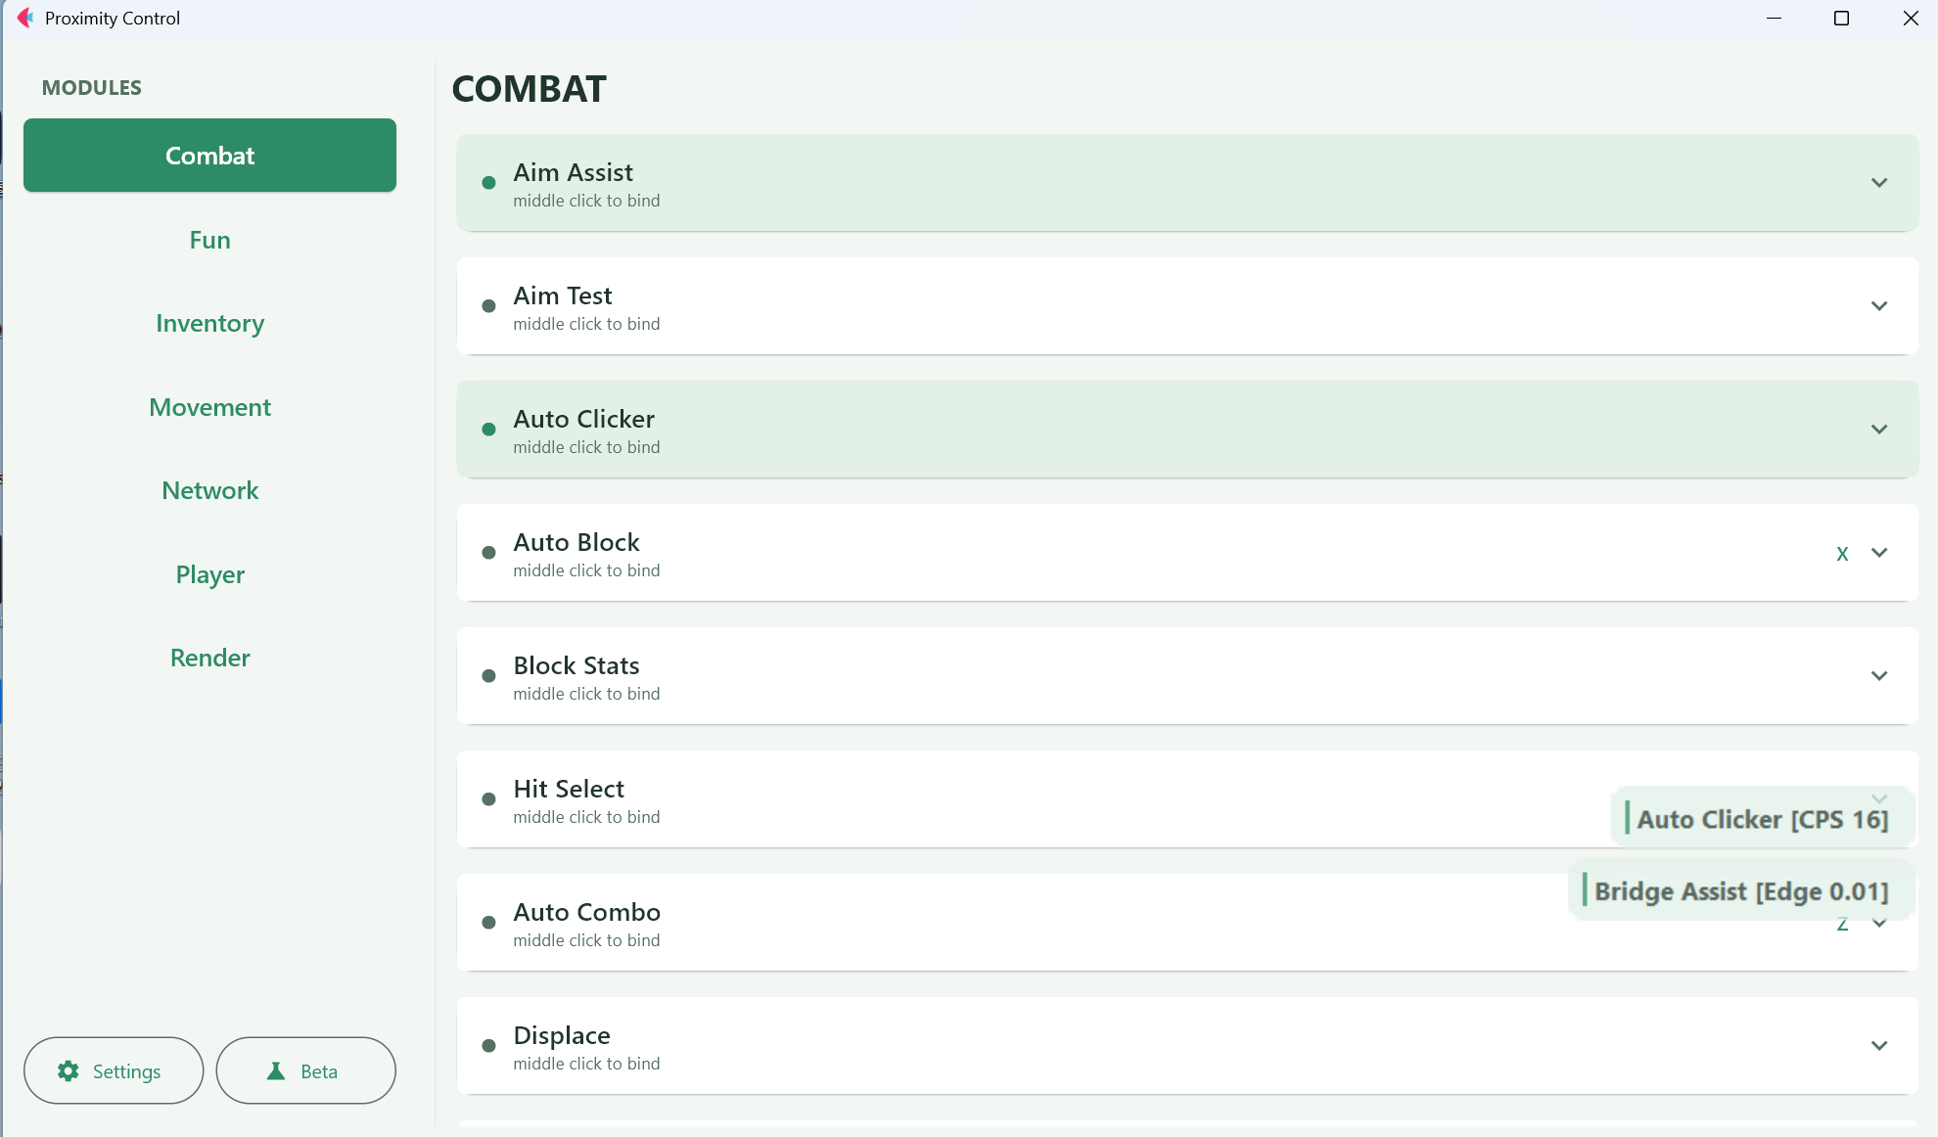This screenshot has width=1938, height=1137.
Task: Click the Bridge Assist Edge 0.01 overlay label
Action: pyautogui.click(x=1740, y=890)
